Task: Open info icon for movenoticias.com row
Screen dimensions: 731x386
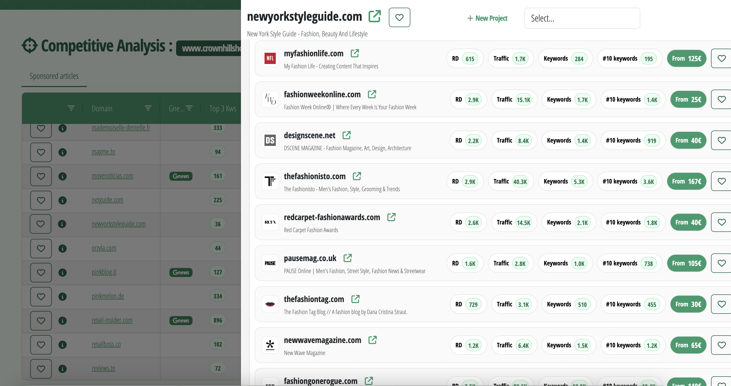Action: 63,176
